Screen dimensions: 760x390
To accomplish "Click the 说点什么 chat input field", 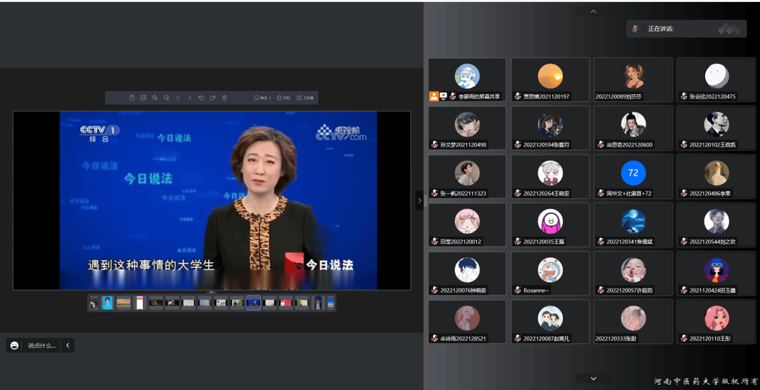I will [x=42, y=345].
